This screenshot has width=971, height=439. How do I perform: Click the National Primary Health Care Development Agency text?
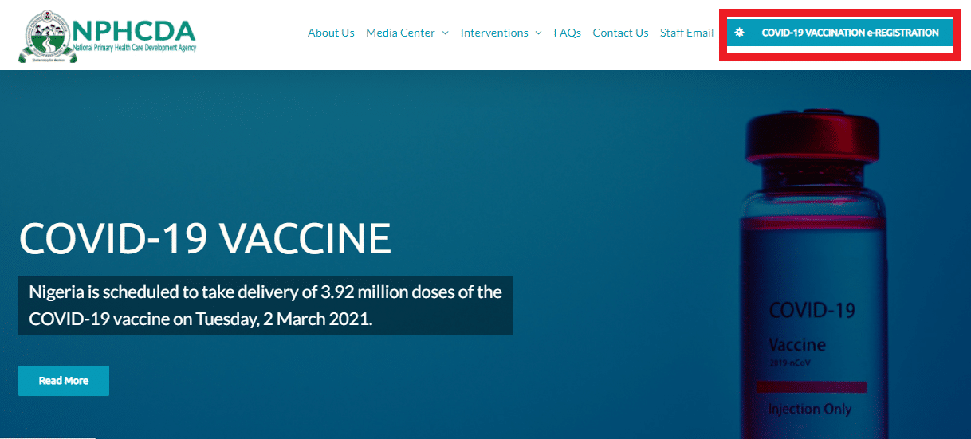coord(135,48)
